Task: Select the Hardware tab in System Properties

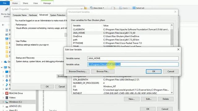Action: point(33,15)
